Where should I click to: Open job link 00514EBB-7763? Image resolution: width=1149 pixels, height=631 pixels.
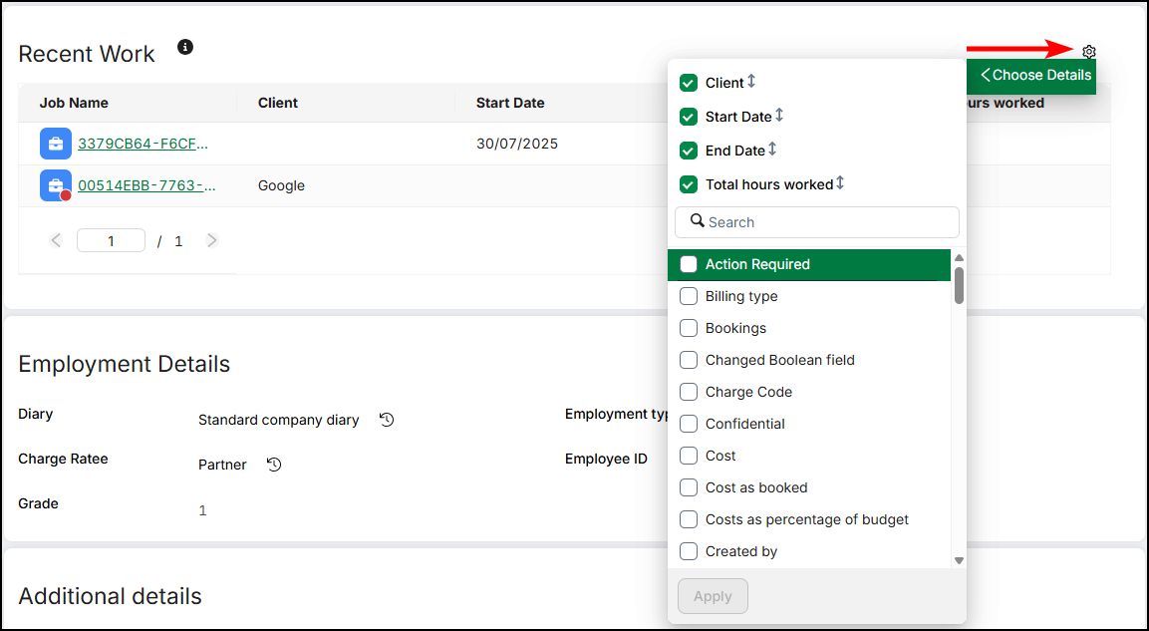pos(146,185)
